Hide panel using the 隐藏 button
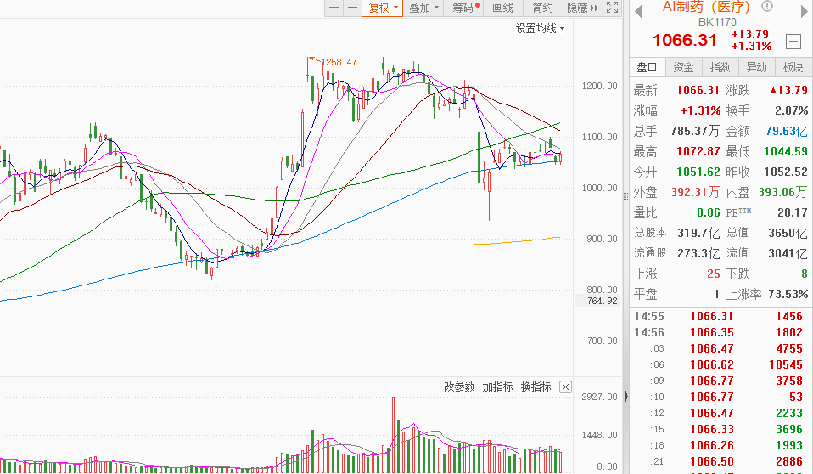Viewport: 813px width, 474px height. tap(581, 8)
